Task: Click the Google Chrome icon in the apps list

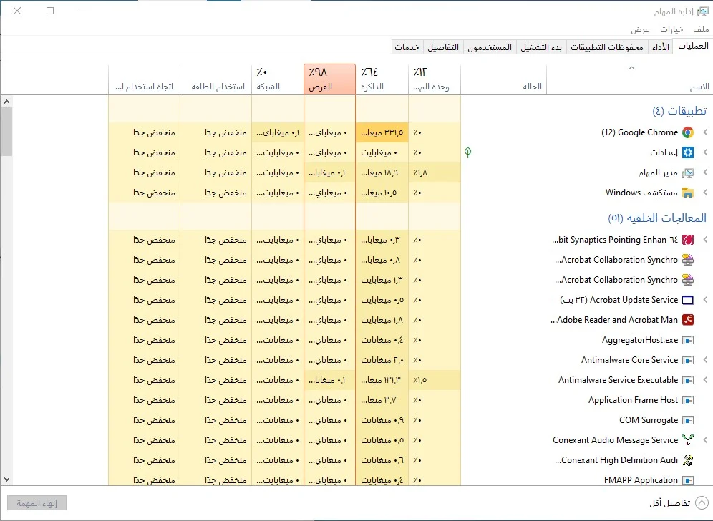Action: [x=687, y=132]
